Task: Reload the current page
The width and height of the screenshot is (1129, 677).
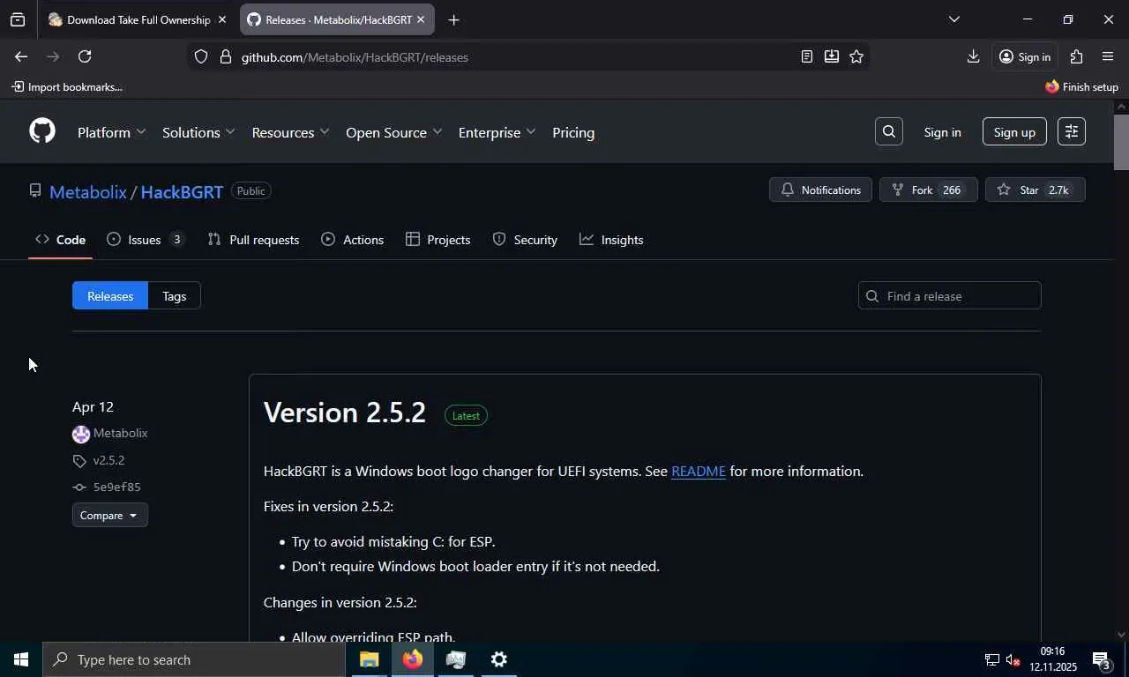Action: click(85, 56)
